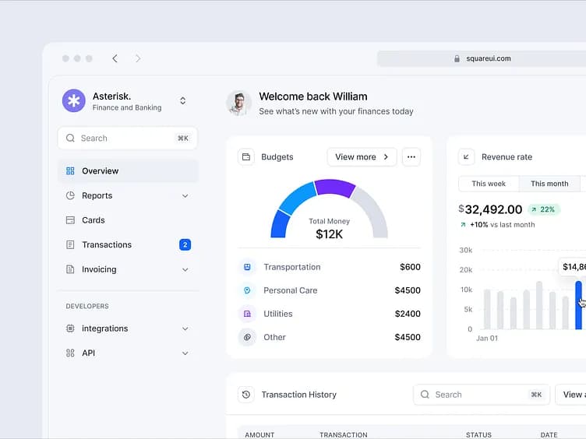The image size is (586, 439).
Task: Click the Invoicing document icon
Action: pos(70,269)
